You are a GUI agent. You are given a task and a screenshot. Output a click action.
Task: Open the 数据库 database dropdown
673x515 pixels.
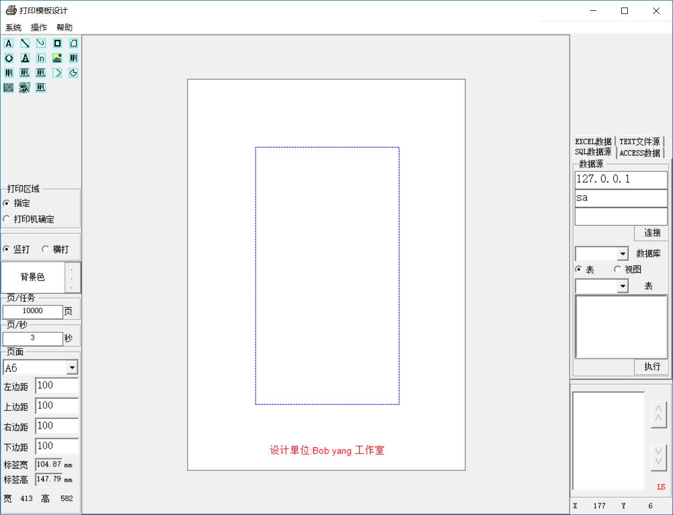coord(623,254)
